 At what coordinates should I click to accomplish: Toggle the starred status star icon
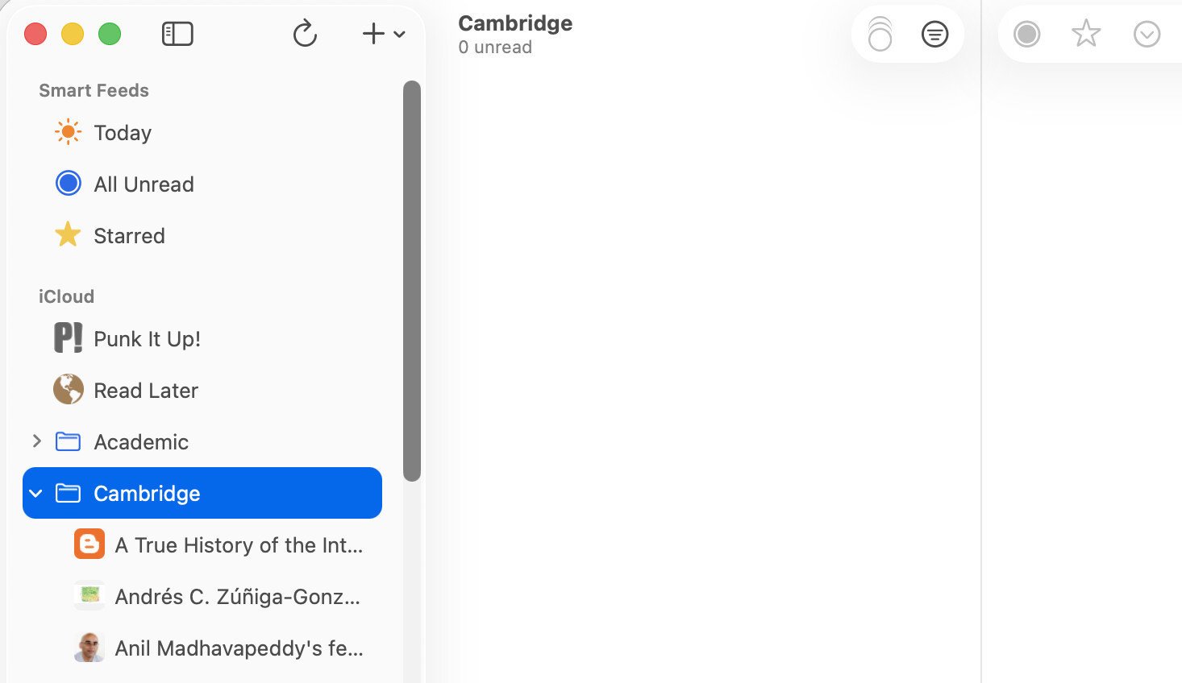[x=1086, y=34]
